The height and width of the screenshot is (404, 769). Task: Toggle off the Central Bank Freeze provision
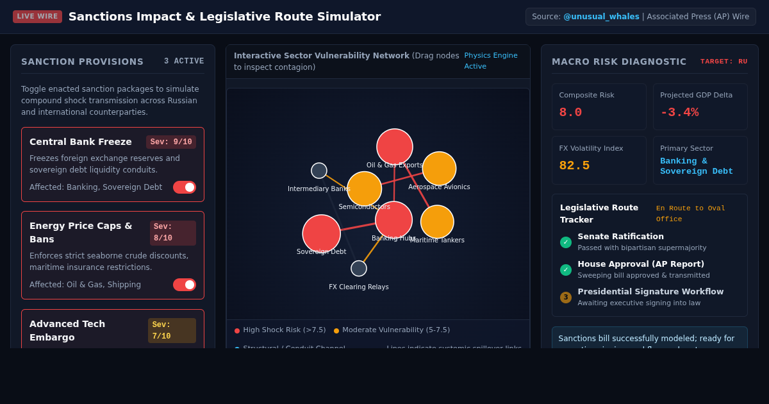(x=185, y=187)
